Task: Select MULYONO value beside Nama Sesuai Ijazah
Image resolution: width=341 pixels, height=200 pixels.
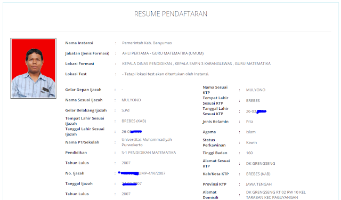Action: point(131,100)
